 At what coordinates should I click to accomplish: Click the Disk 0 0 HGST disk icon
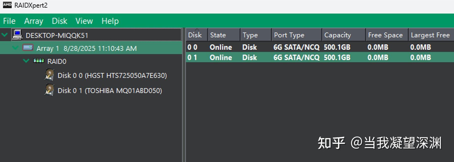pyautogui.click(x=49, y=75)
